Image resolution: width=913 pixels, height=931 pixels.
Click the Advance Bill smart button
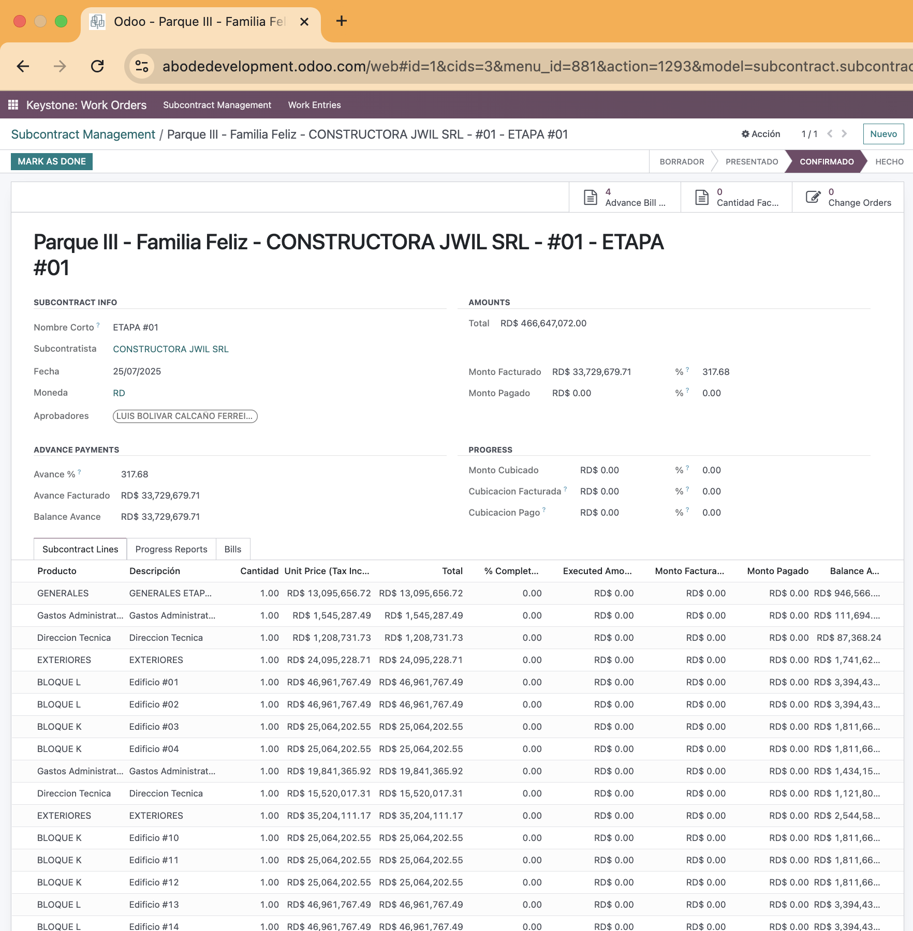[625, 197]
